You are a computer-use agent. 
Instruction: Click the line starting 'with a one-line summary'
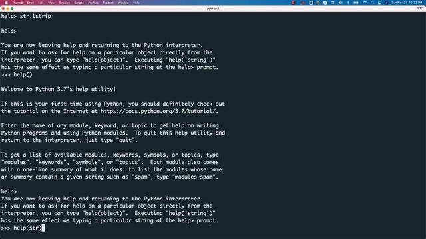point(111,170)
